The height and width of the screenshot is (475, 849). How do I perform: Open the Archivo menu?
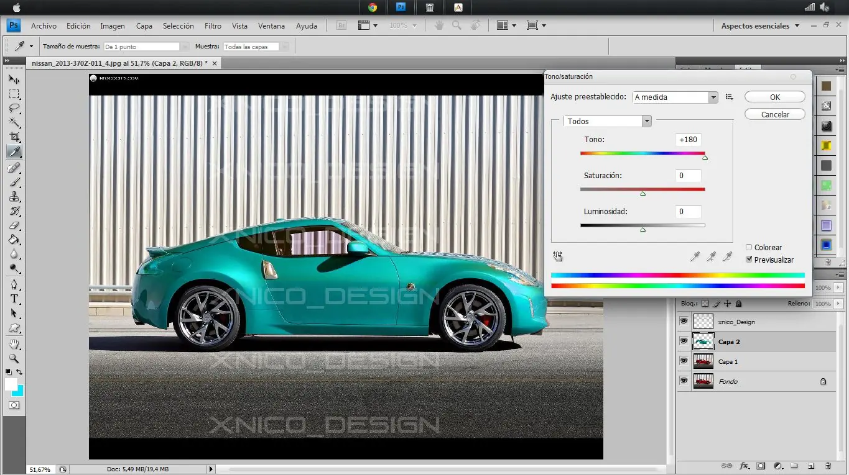pos(44,26)
